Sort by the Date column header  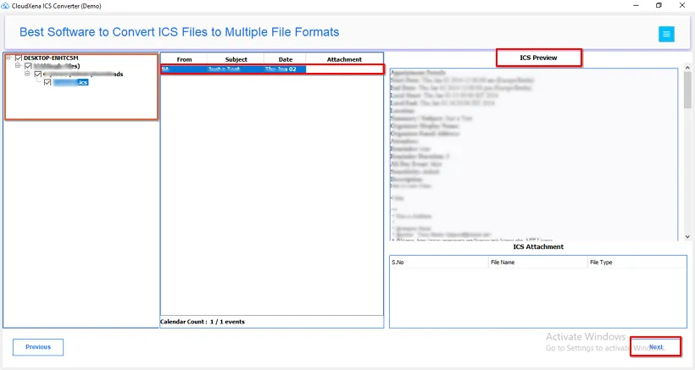point(285,59)
